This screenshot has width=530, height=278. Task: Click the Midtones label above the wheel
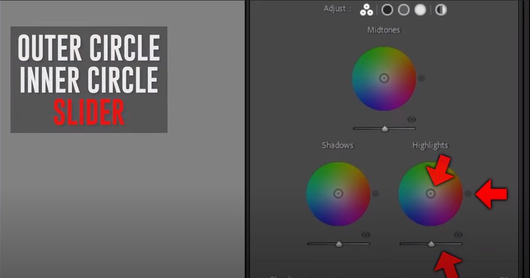point(384,30)
